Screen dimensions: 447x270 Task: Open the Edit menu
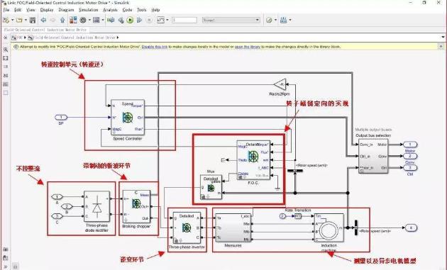point(18,10)
